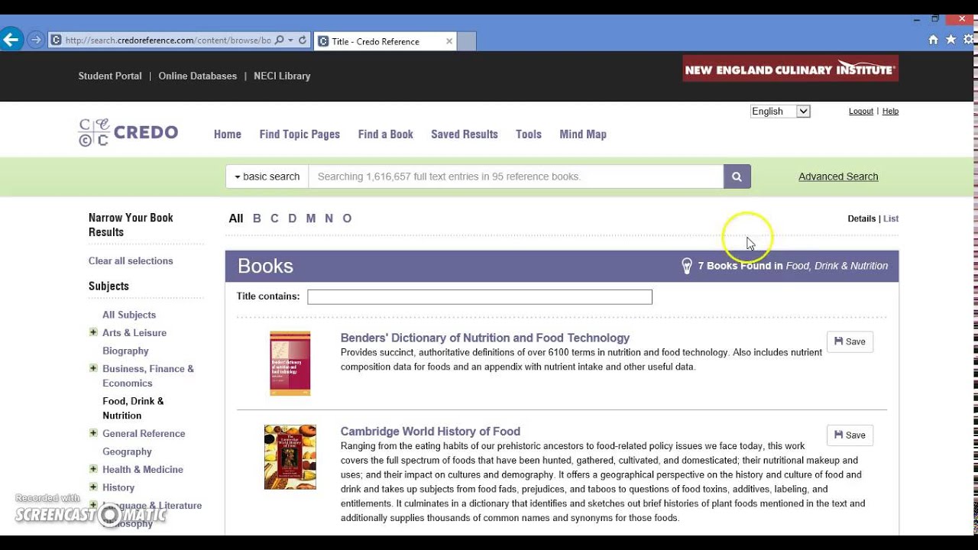The width and height of the screenshot is (978, 550).
Task: Filter books by letter D
Action: [292, 218]
